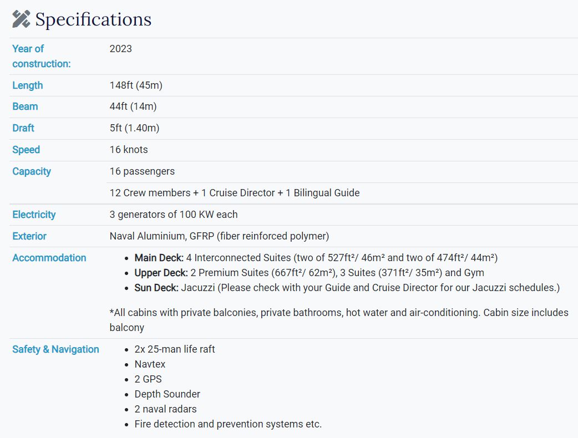Select the Upper Deck bullet item
Image resolution: width=578 pixels, height=438 pixels.
[x=310, y=273]
